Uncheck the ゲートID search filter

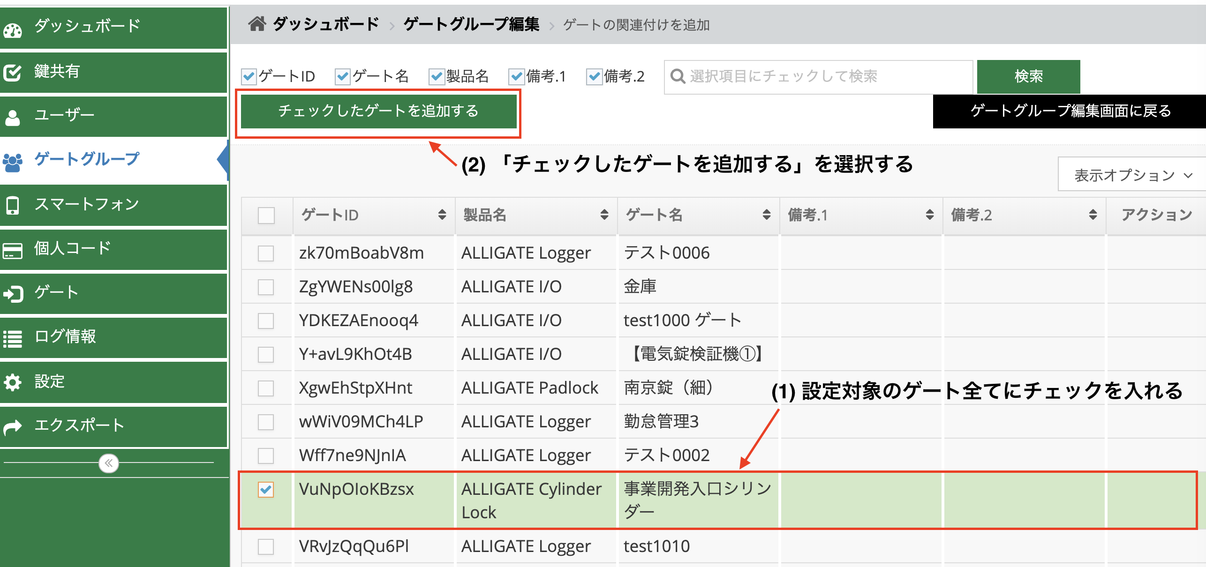[x=249, y=76]
